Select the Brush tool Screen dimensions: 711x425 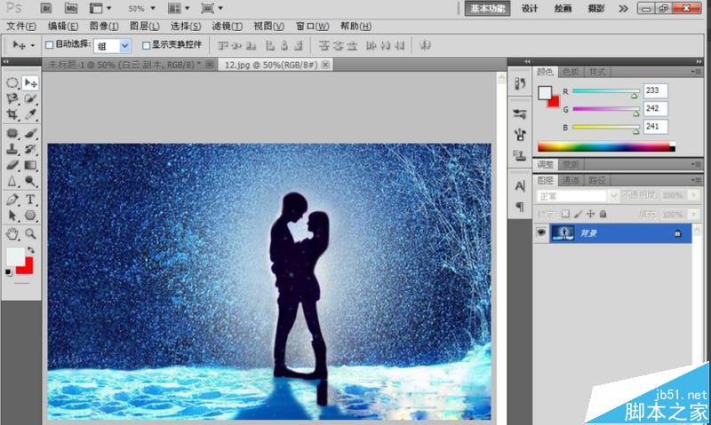(x=30, y=133)
